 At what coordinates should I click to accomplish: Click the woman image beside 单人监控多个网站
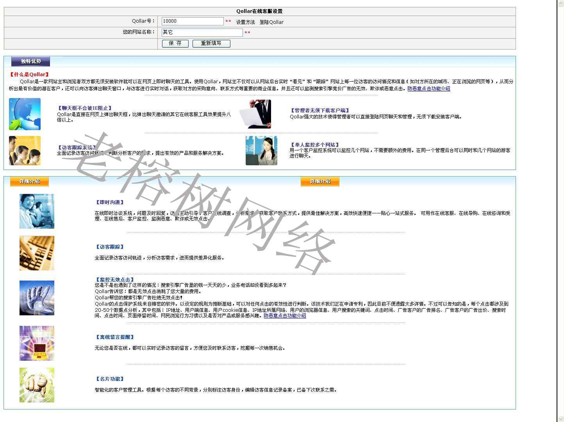261,150
